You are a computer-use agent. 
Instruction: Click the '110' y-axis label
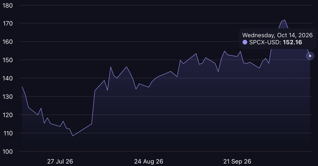(8, 133)
